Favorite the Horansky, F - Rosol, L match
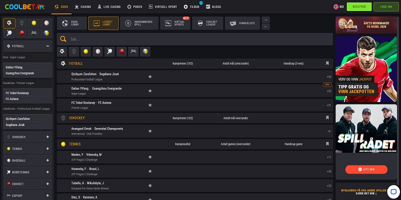Image resolution: width=401 pixels, height=200 pixels. click(x=150, y=171)
